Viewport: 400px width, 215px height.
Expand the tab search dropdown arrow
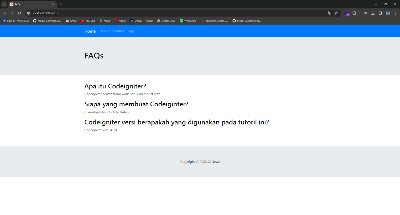click(x=4, y=4)
